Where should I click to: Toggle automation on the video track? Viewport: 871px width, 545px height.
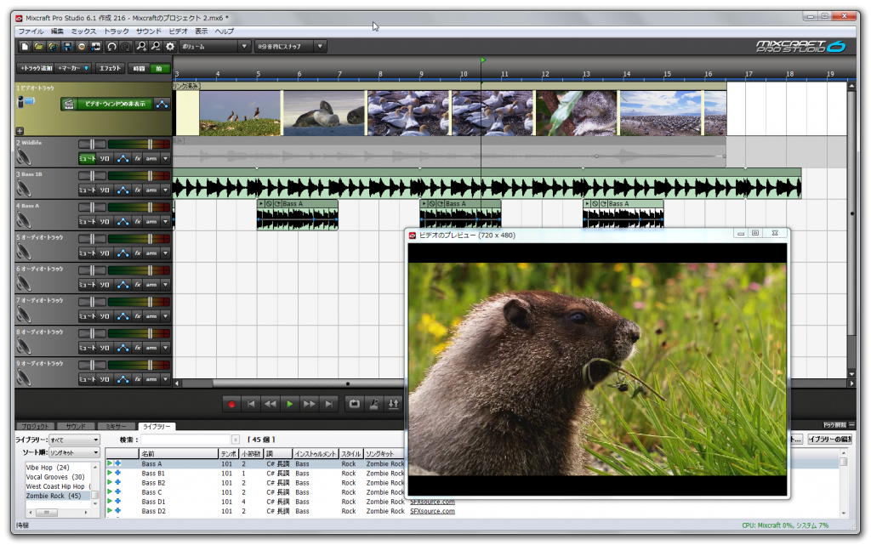(x=162, y=104)
